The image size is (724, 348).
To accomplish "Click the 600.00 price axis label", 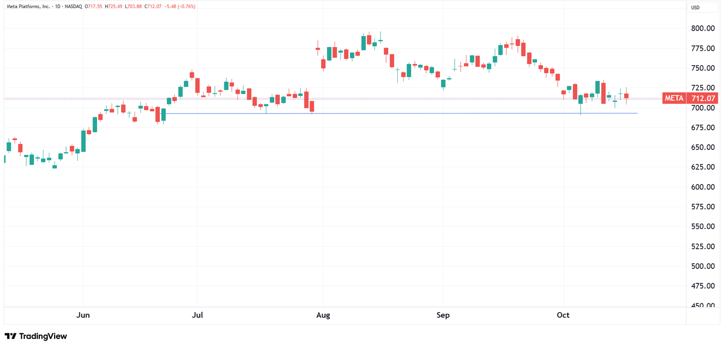I will (703, 187).
